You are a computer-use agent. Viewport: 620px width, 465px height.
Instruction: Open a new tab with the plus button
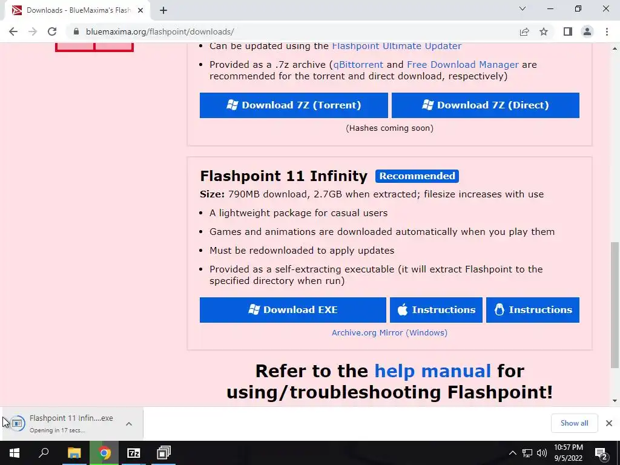pos(163,10)
